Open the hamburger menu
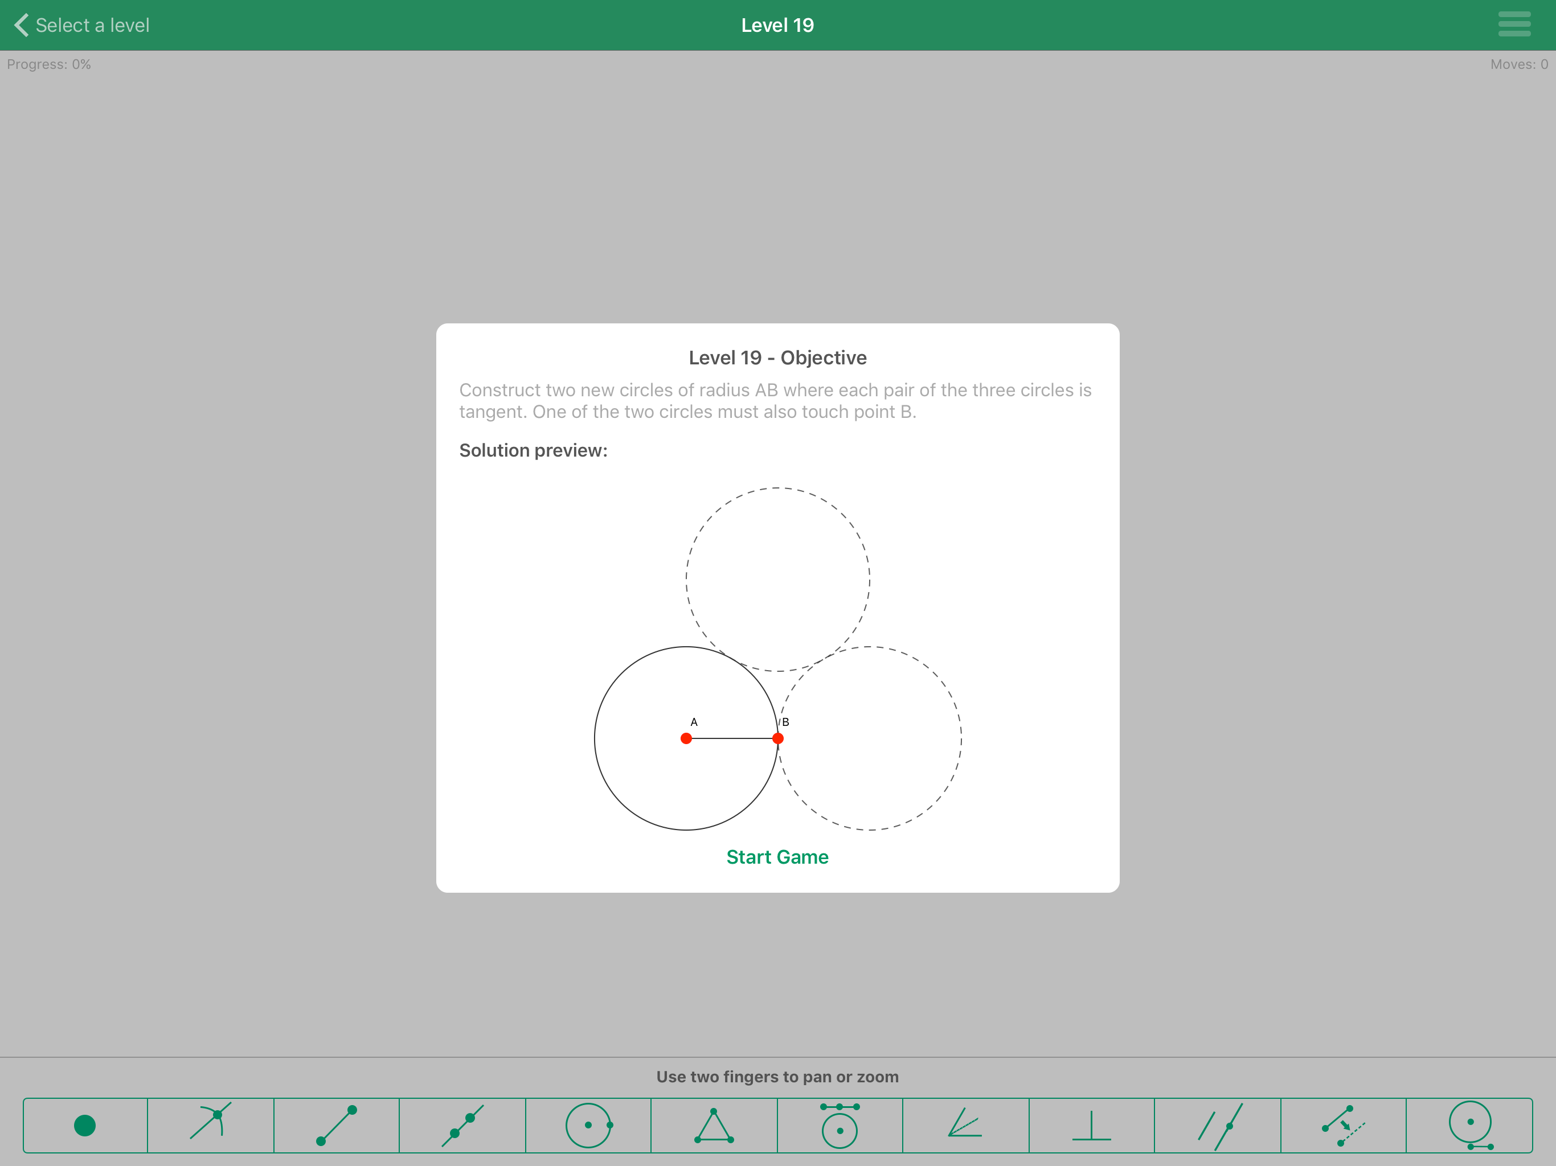The image size is (1556, 1166). (x=1514, y=24)
